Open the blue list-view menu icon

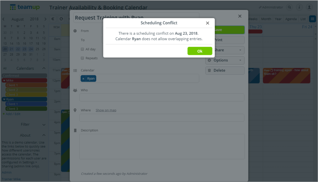pos(312,19)
